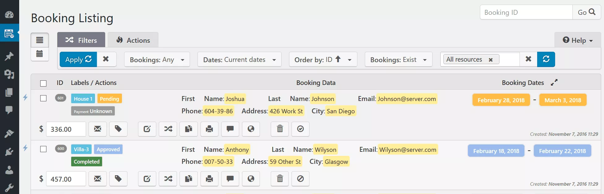Click the February 28, 2018 date badge
Image resolution: width=604 pixels, height=194 pixels.
click(x=501, y=100)
